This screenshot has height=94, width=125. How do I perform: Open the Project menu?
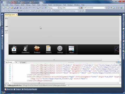click(17, 5)
